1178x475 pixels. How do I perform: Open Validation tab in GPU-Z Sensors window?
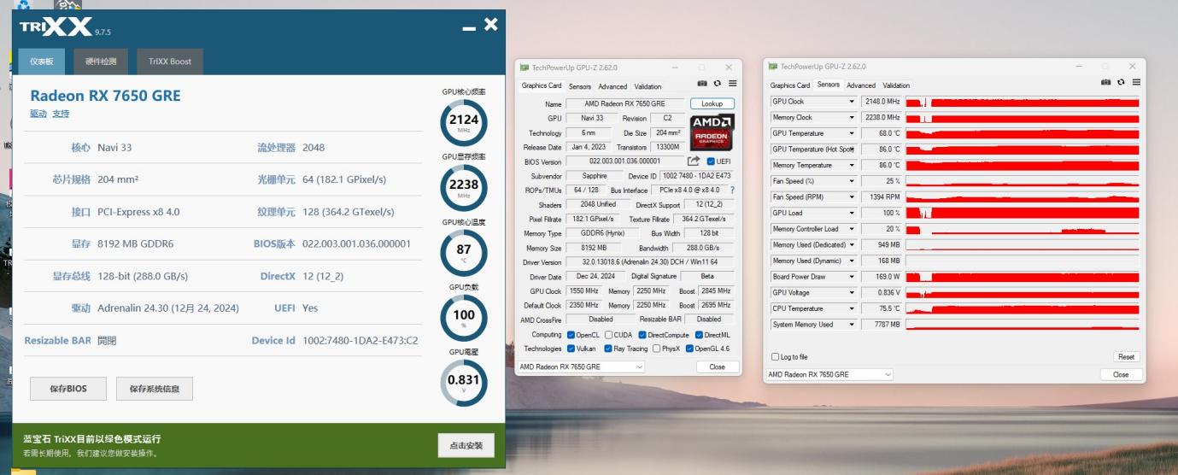click(896, 85)
